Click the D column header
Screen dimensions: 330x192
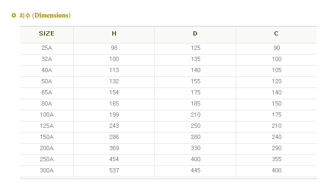pyautogui.click(x=195, y=33)
